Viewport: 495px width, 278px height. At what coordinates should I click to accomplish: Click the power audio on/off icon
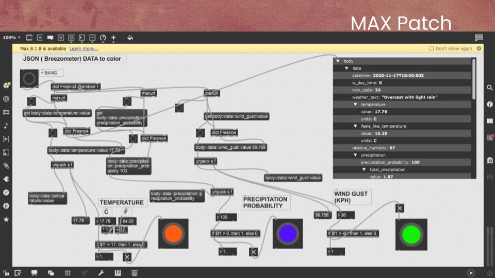click(489, 273)
